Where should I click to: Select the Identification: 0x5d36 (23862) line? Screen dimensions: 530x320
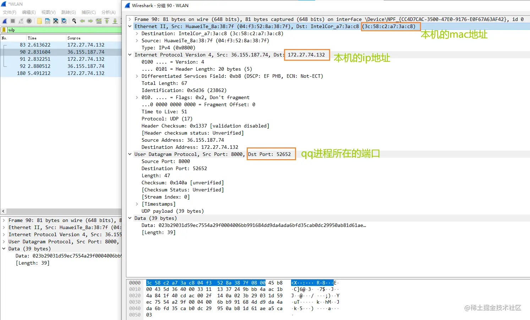[184, 90]
